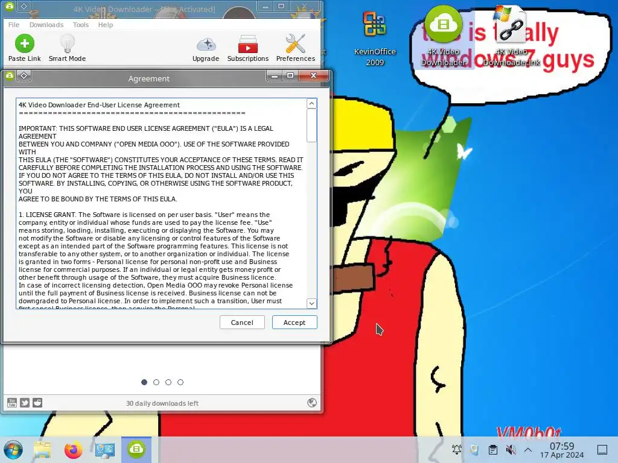This screenshot has height=463, width=618.
Task: Click Agreement dialog app menu icon
Action: 10,75
